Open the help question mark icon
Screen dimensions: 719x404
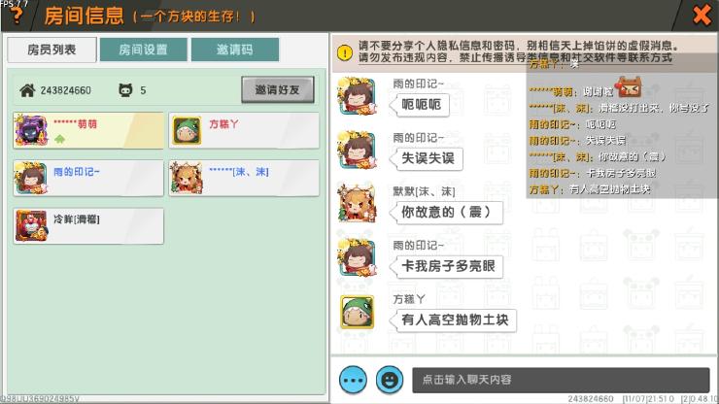[17, 15]
